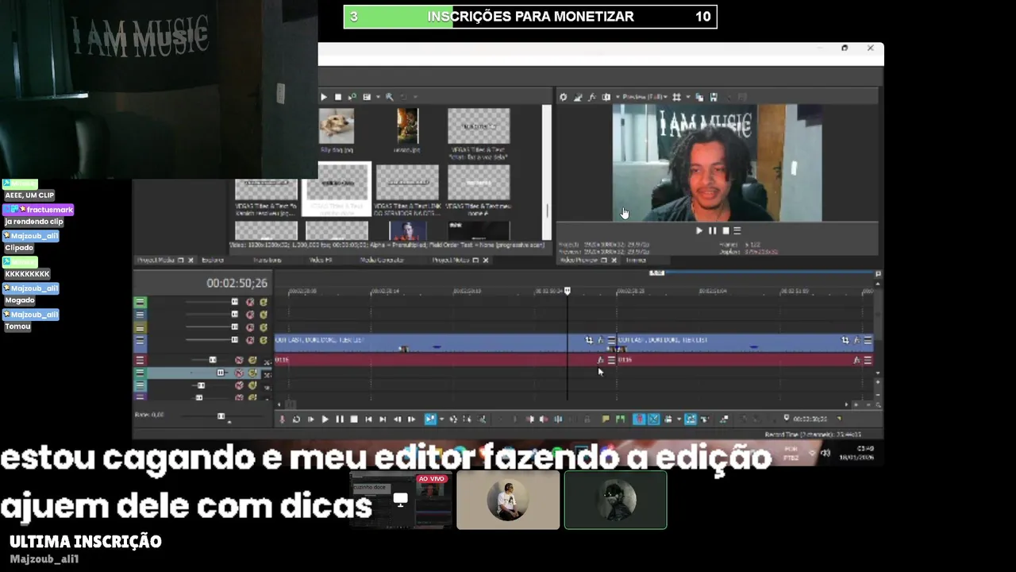Viewport: 1016px width, 572px height.
Task: Open Pan/Crop on second video clip
Action: [845, 340]
